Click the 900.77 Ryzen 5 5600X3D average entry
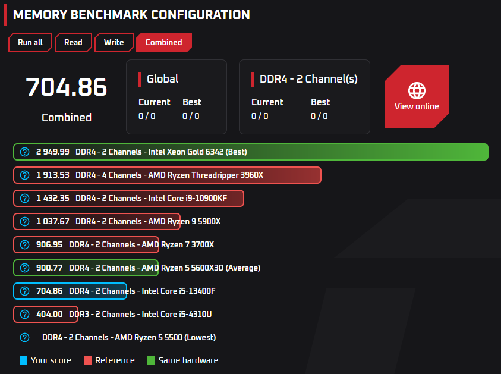This screenshot has width=501, height=374. click(x=137, y=268)
